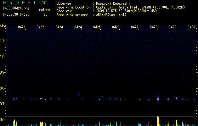Click the observer name Masayuki Kobayashi
The height and width of the screenshot is (126, 198).
click(x=113, y=3)
